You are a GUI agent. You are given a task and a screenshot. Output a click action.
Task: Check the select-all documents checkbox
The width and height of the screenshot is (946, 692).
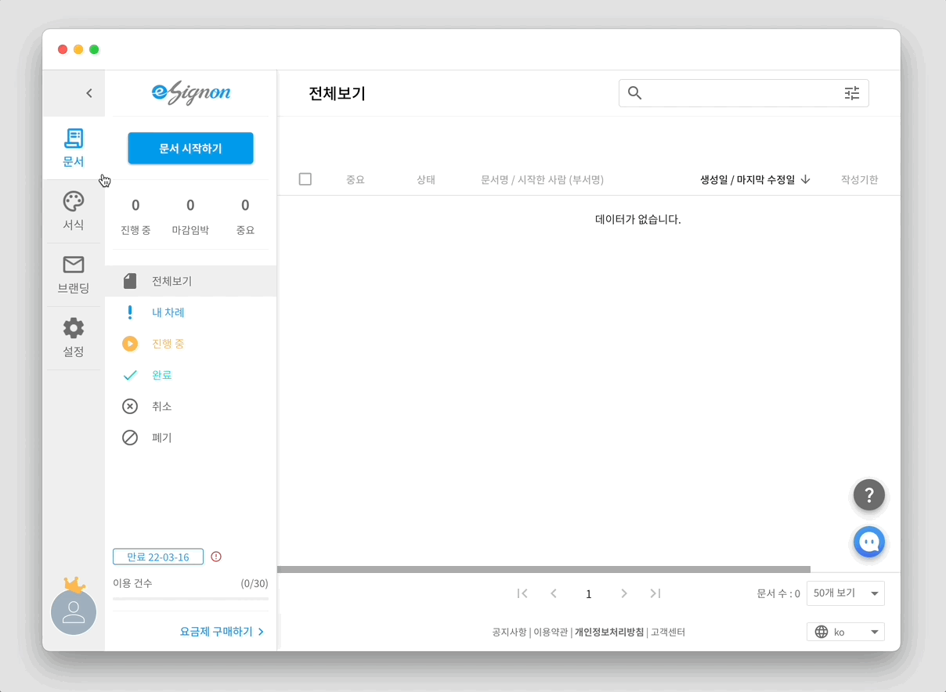point(305,179)
